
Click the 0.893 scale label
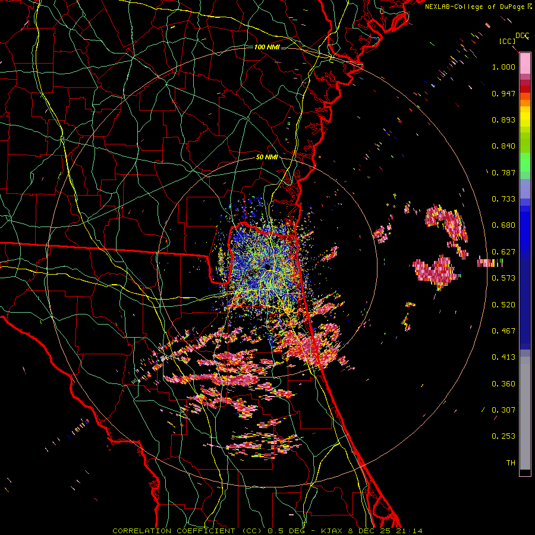503,119
